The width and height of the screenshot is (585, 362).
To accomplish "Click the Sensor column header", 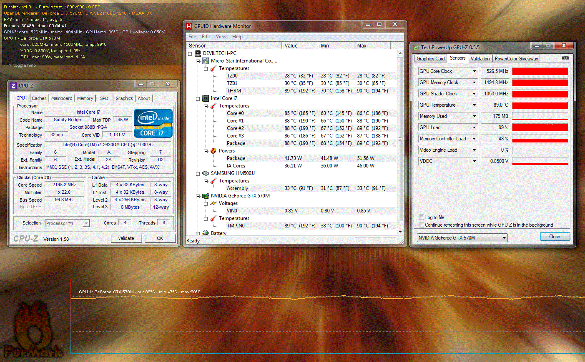I will (234, 46).
